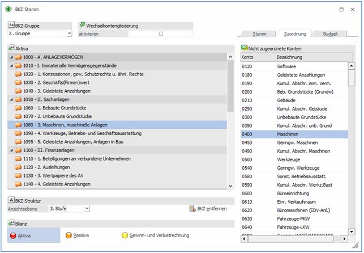The width and height of the screenshot is (364, 253).
Task: Enable the Wechselkontengliederung aktivieren checkbox
Action: [x=160, y=33]
